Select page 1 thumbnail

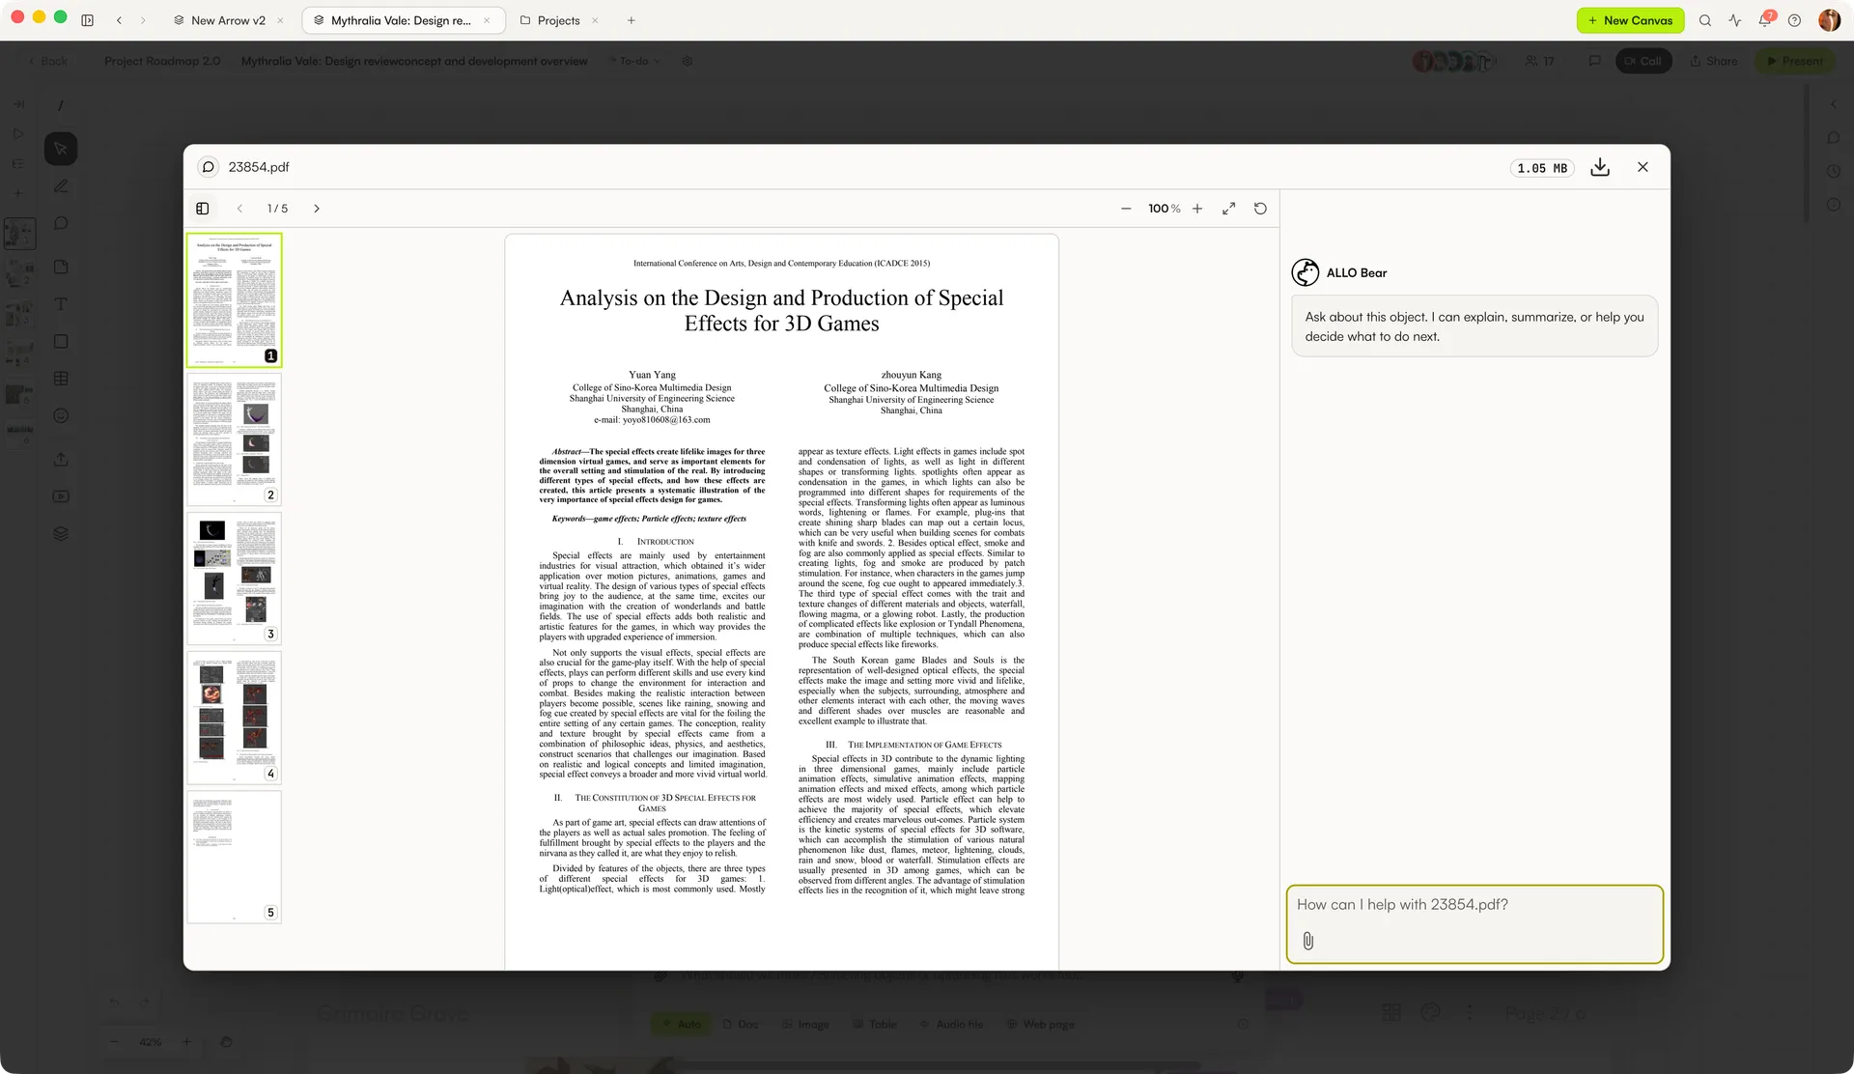click(234, 300)
